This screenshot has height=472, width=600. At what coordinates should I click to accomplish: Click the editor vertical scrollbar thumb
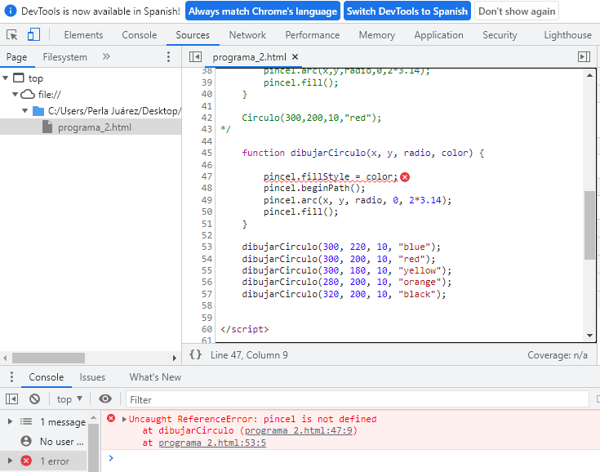[589, 225]
